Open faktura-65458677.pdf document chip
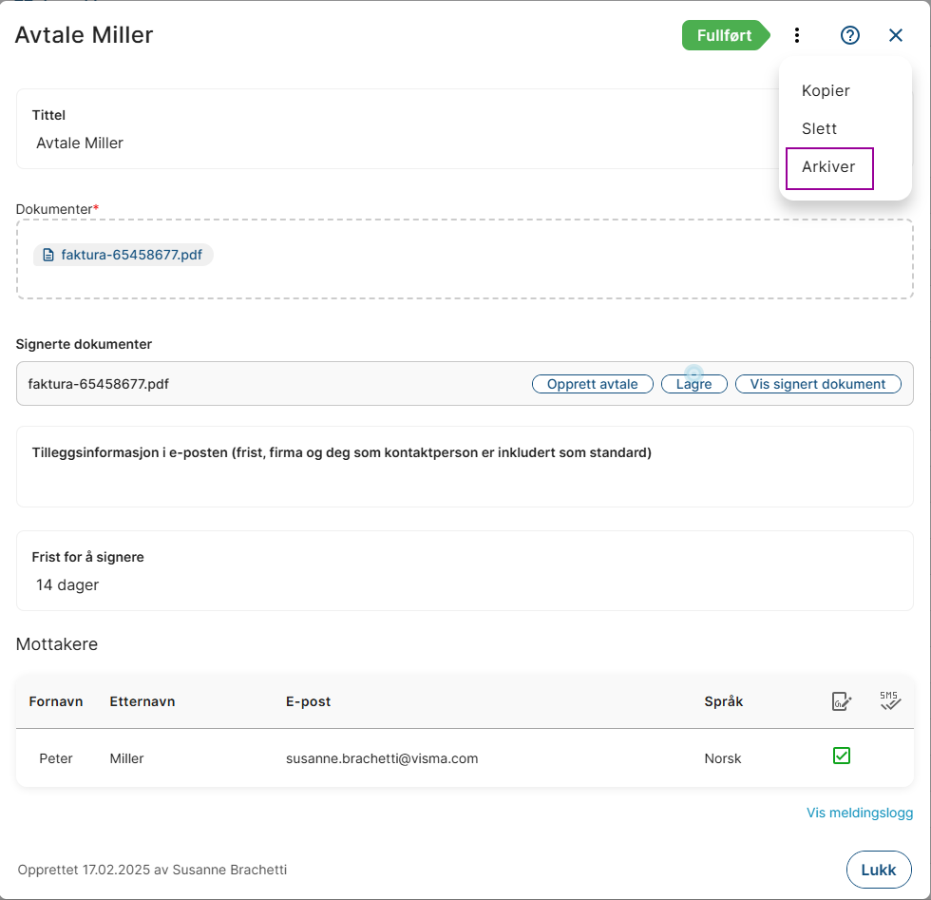Viewport: 931px width, 900px height. [131, 255]
